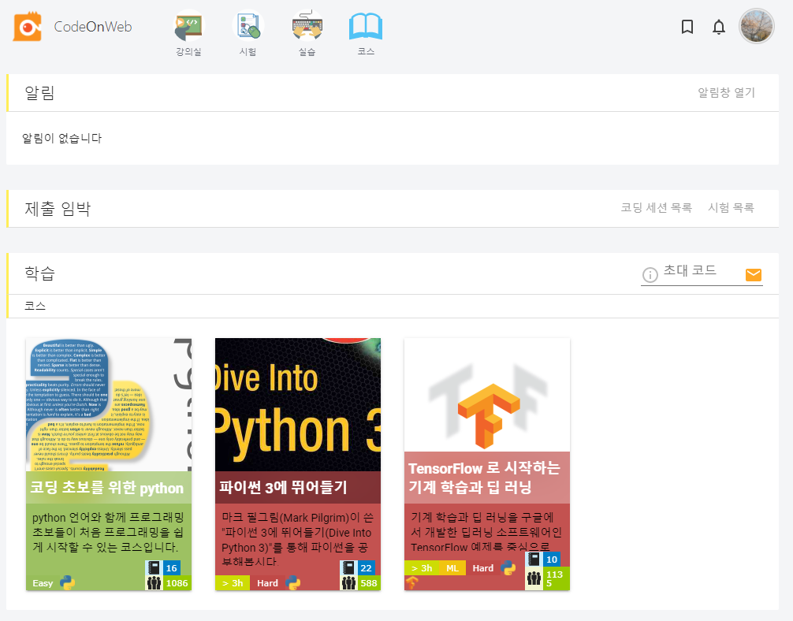This screenshot has width=793, height=621.
Task: Open the 코스 course book icon
Action: pos(366,26)
